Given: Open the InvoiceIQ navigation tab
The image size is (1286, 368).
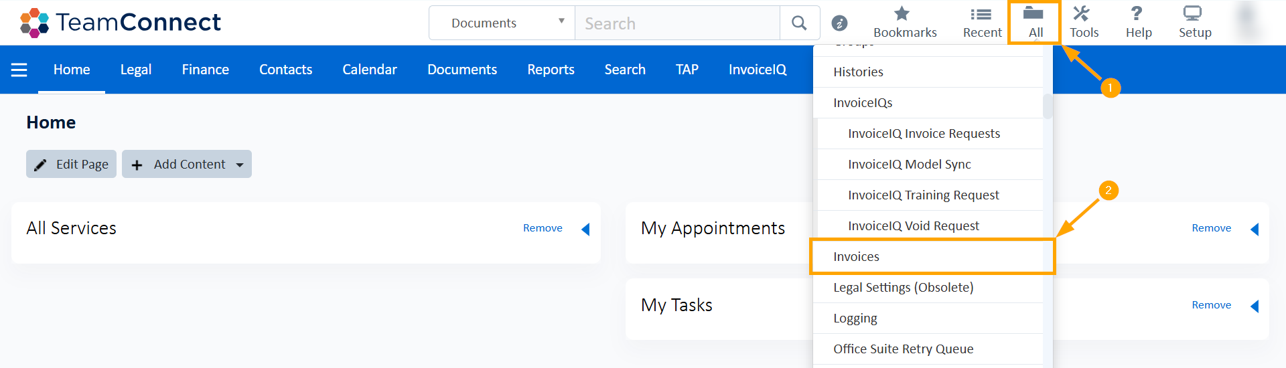Looking at the screenshot, I should [757, 70].
